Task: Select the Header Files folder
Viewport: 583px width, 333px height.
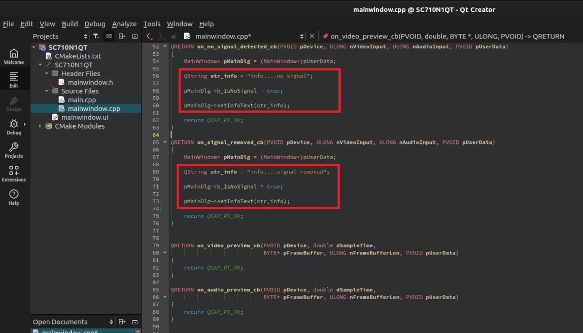Action: coord(80,73)
